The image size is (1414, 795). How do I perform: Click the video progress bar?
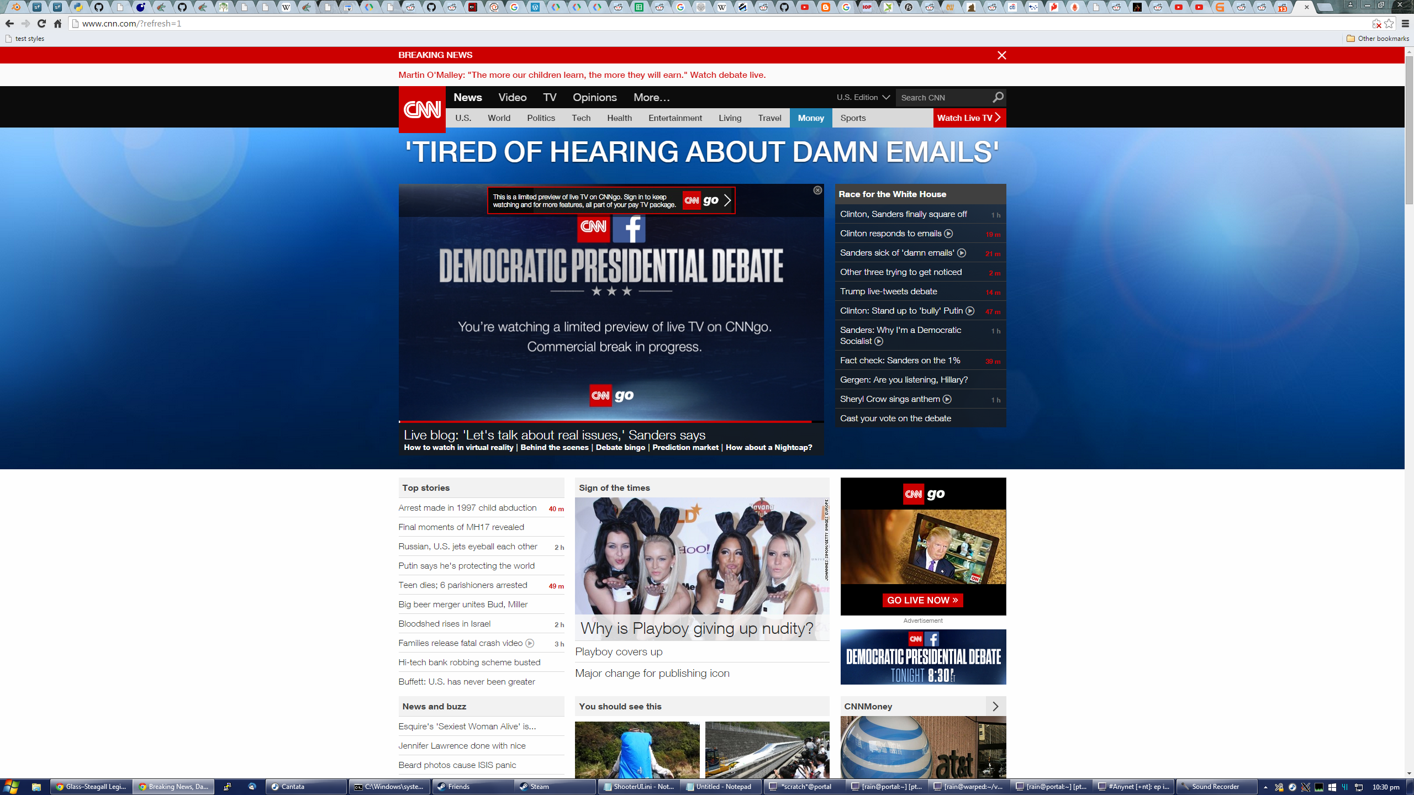[x=611, y=422]
